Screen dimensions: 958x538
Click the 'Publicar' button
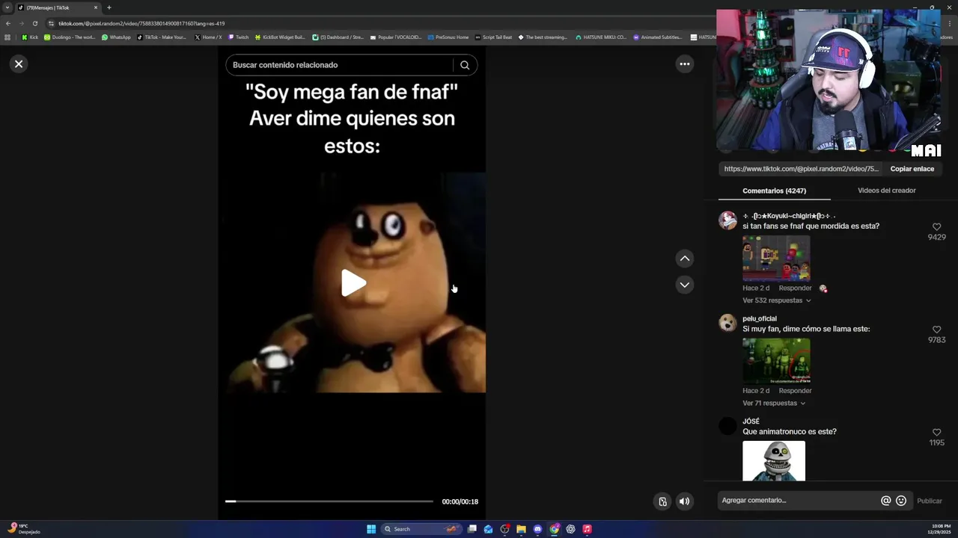coord(930,501)
